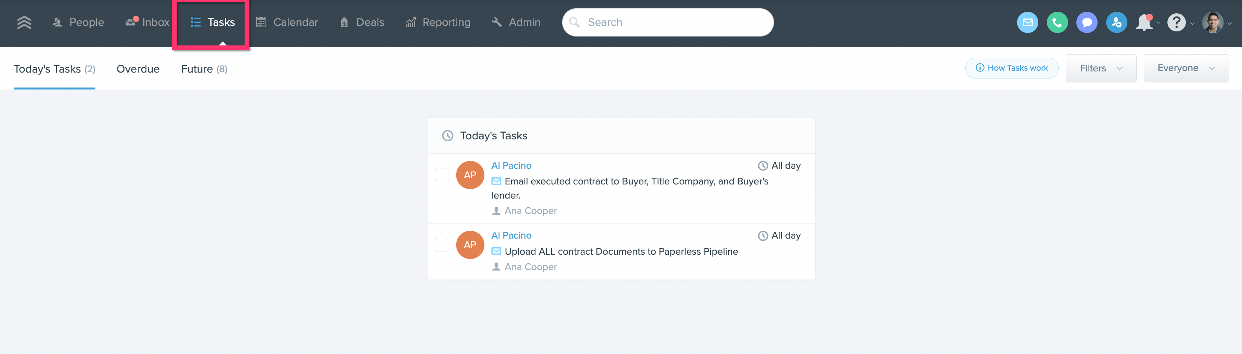Open the Admin settings

tap(516, 22)
